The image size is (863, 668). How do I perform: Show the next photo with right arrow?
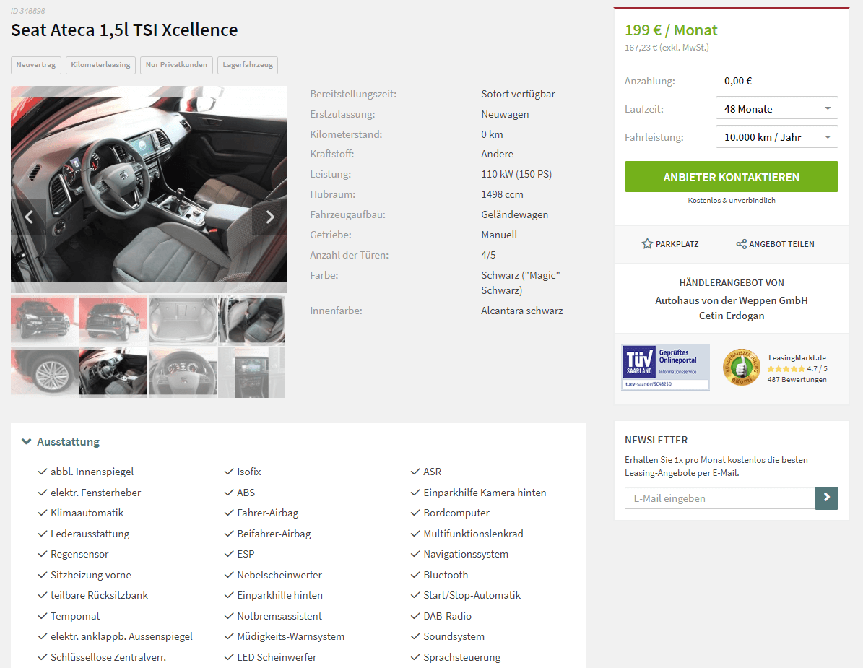[269, 217]
